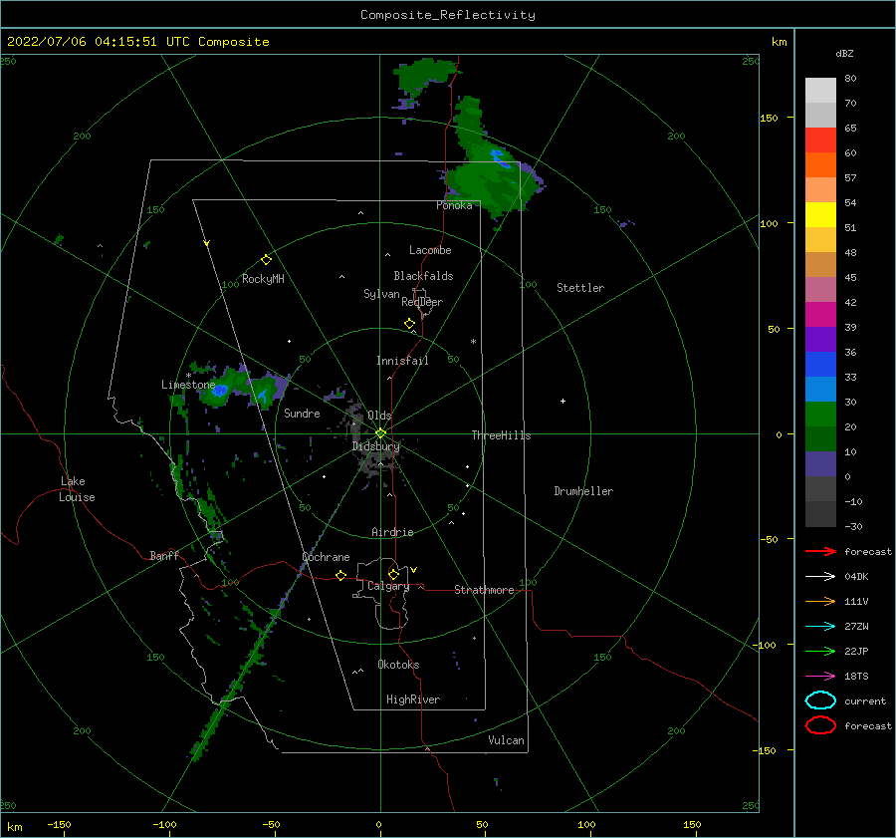Click the white plus marker west of Drumheller
Image resolution: width=896 pixels, height=838 pixels.
click(x=562, y=401)
